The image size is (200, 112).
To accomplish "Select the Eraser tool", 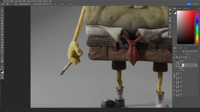I will (x=2, y=40).
